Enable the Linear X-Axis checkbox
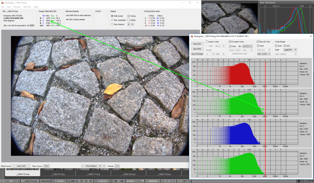Screen dimensions: 314x183 click(x=207, y=42)
